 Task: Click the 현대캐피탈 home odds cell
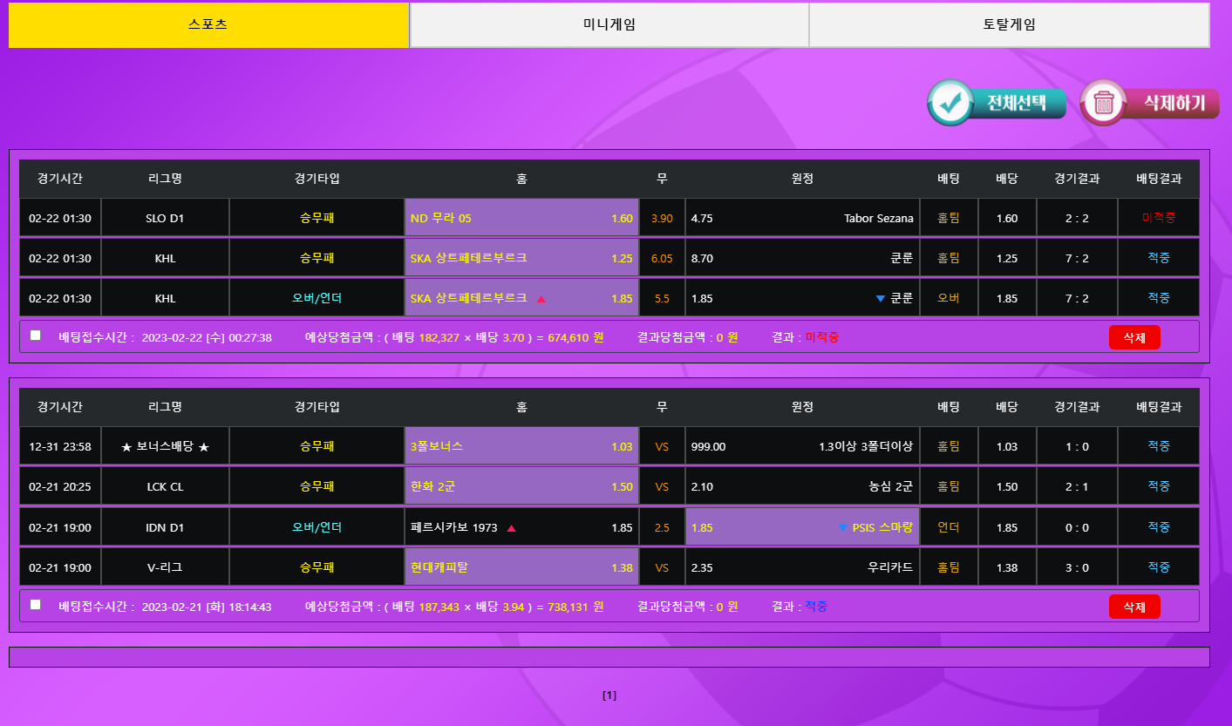point(521,568)
